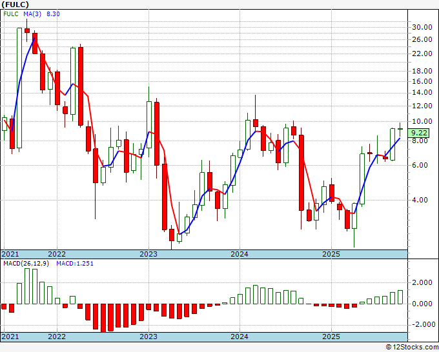439x352 pixels.
Task: Click the tallest green MACD histogram bar
Action: click(x=27, y=286)
